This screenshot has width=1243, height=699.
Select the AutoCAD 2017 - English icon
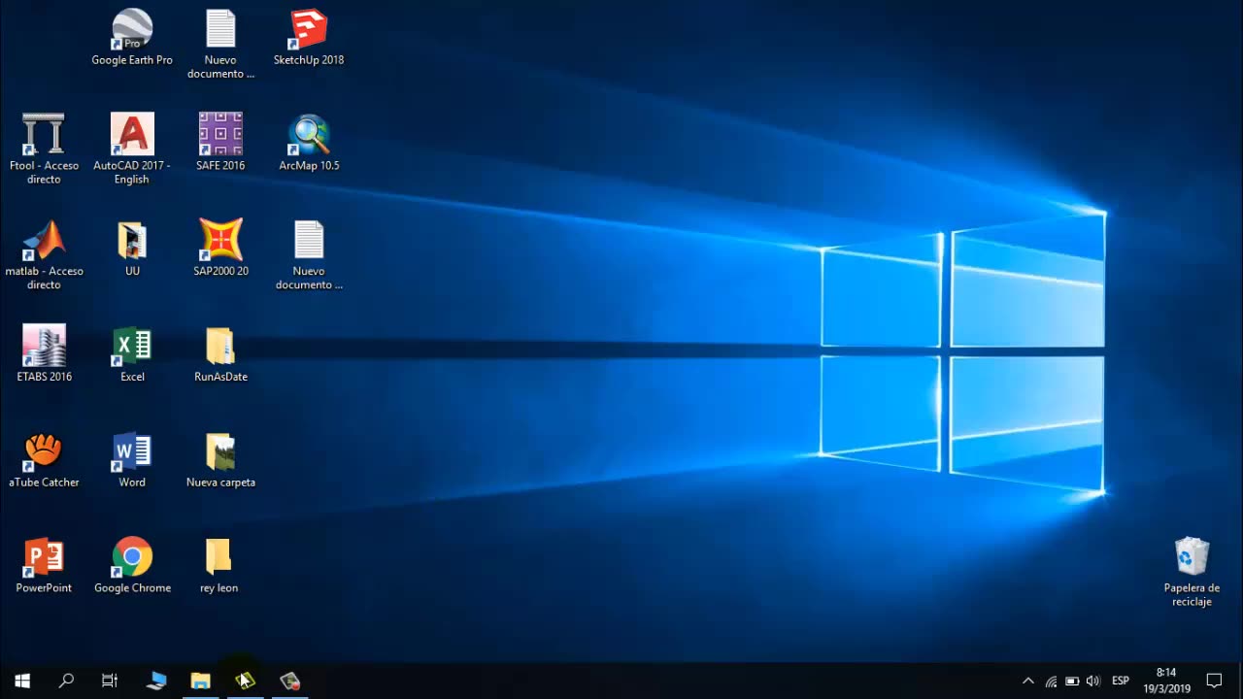[132, 150]
